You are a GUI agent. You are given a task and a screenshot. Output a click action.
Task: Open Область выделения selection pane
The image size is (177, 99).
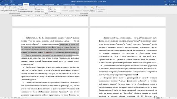(92, 9)
